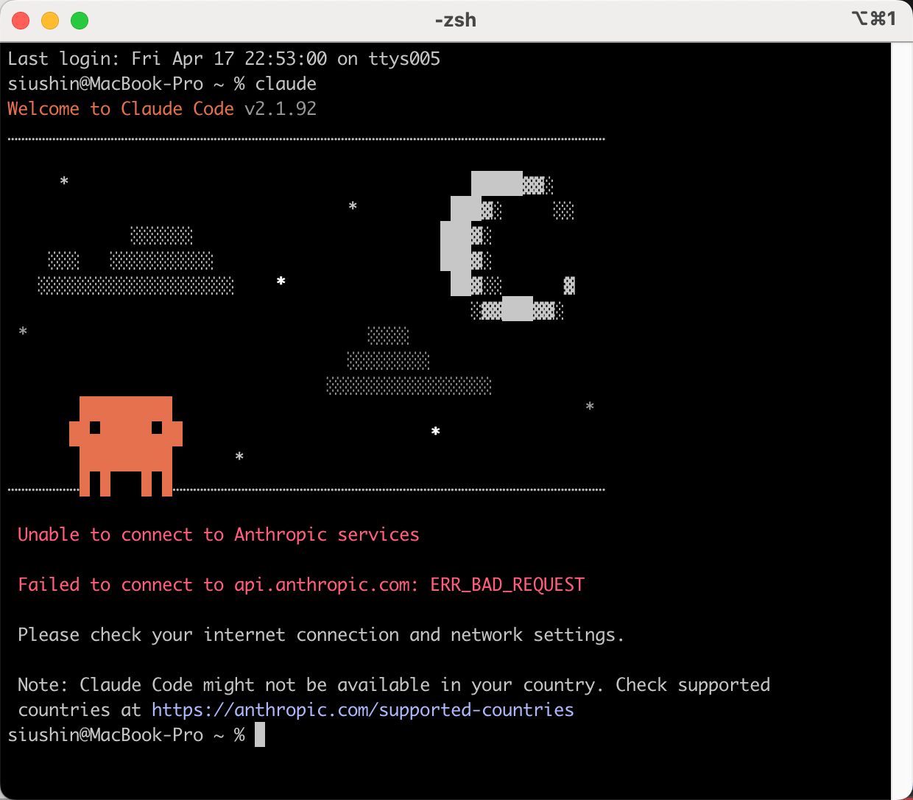
Task: Click the "Note: Claude Code might not be available" line
Action: point(394,685)
